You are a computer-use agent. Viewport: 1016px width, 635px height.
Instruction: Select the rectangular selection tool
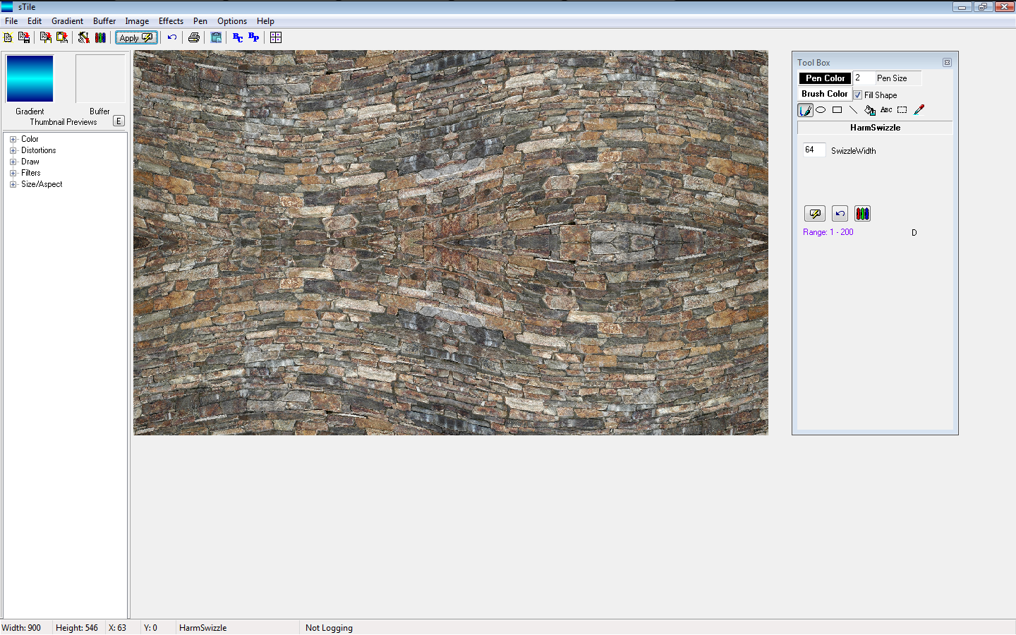[x=902, y=110]
